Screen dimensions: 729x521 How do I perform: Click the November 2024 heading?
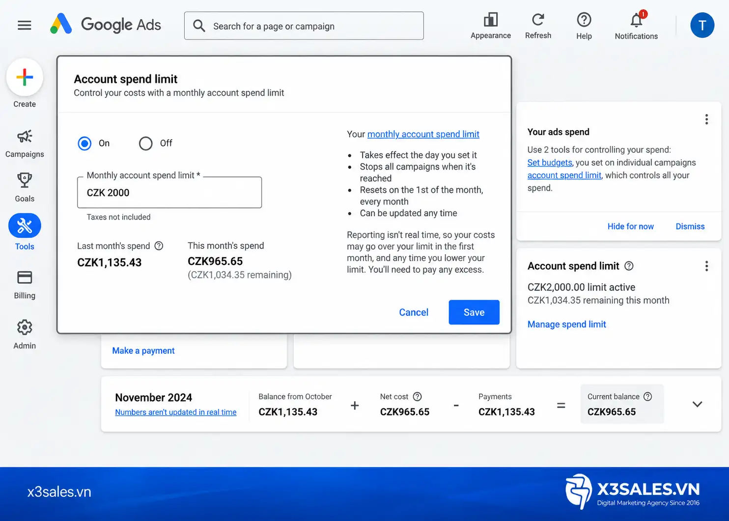point(154,398)
